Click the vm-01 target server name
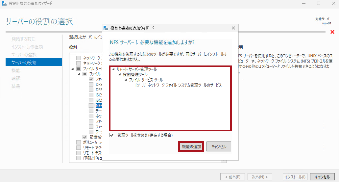This screenshot has width=339, height=182. pyautogui.click(x=327, y=23)
